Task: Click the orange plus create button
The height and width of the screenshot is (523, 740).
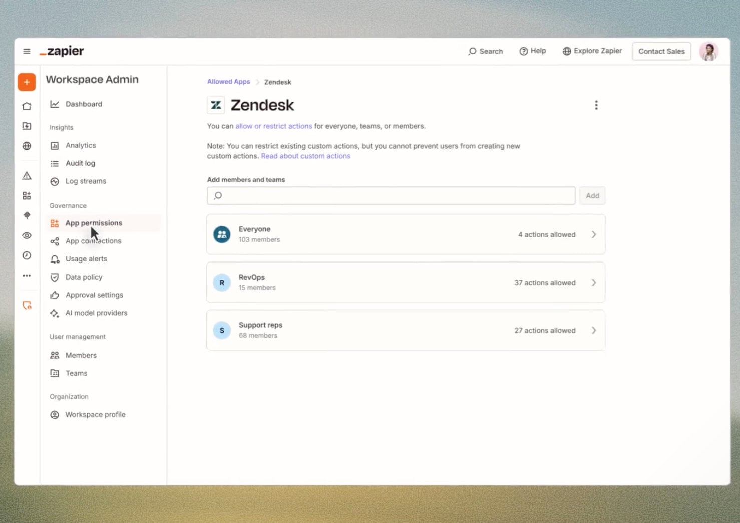Action: coord(27,82)
